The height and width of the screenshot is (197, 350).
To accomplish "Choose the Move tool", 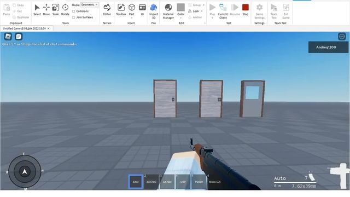I will pos(46,10).
